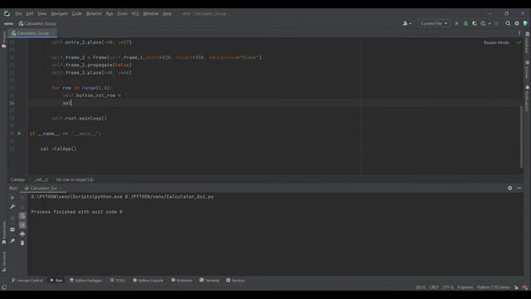Pin the Run tab with pin icon
531x299 pixels.
click(x=12, y=241)
